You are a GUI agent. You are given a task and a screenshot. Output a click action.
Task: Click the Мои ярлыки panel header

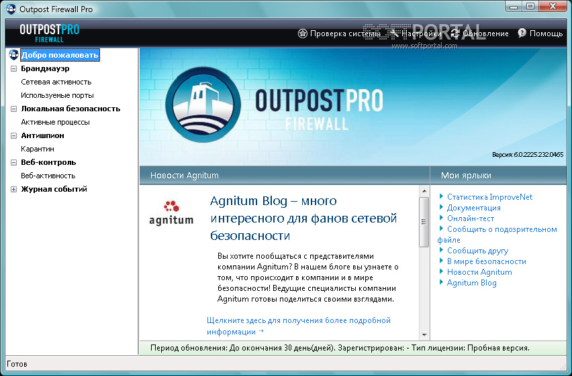click(498, 175)
